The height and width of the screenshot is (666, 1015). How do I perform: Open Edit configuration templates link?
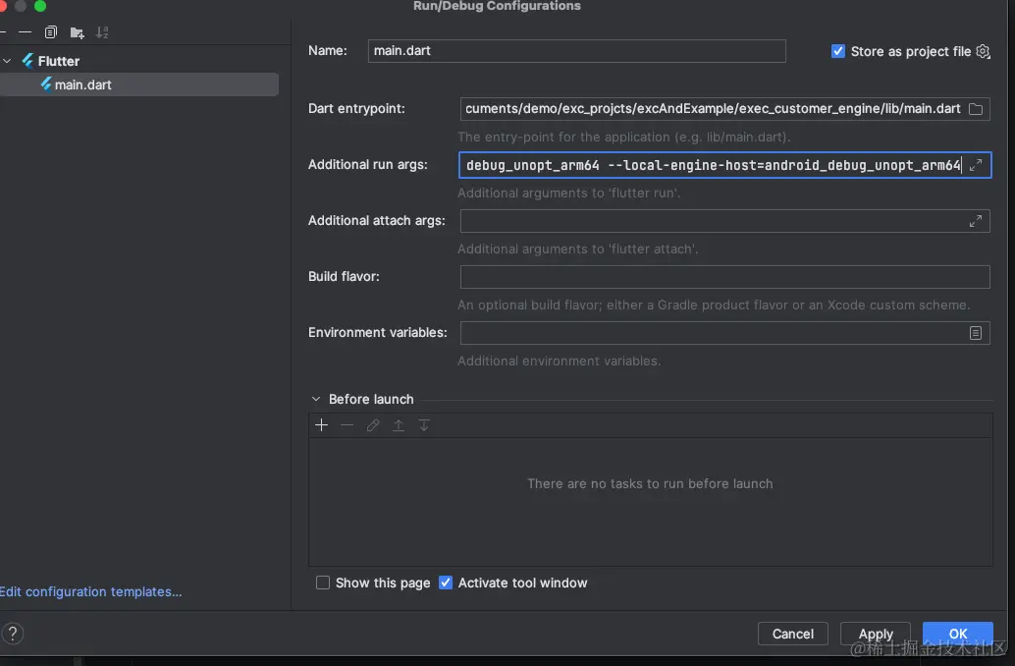(x=90, y=591)
